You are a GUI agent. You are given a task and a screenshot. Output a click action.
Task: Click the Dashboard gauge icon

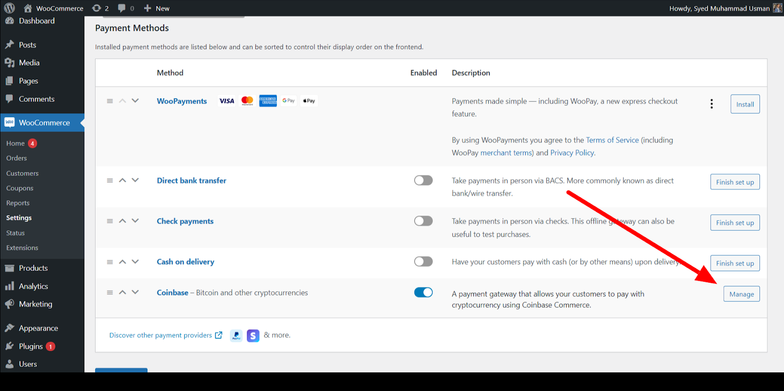(9, 21)
